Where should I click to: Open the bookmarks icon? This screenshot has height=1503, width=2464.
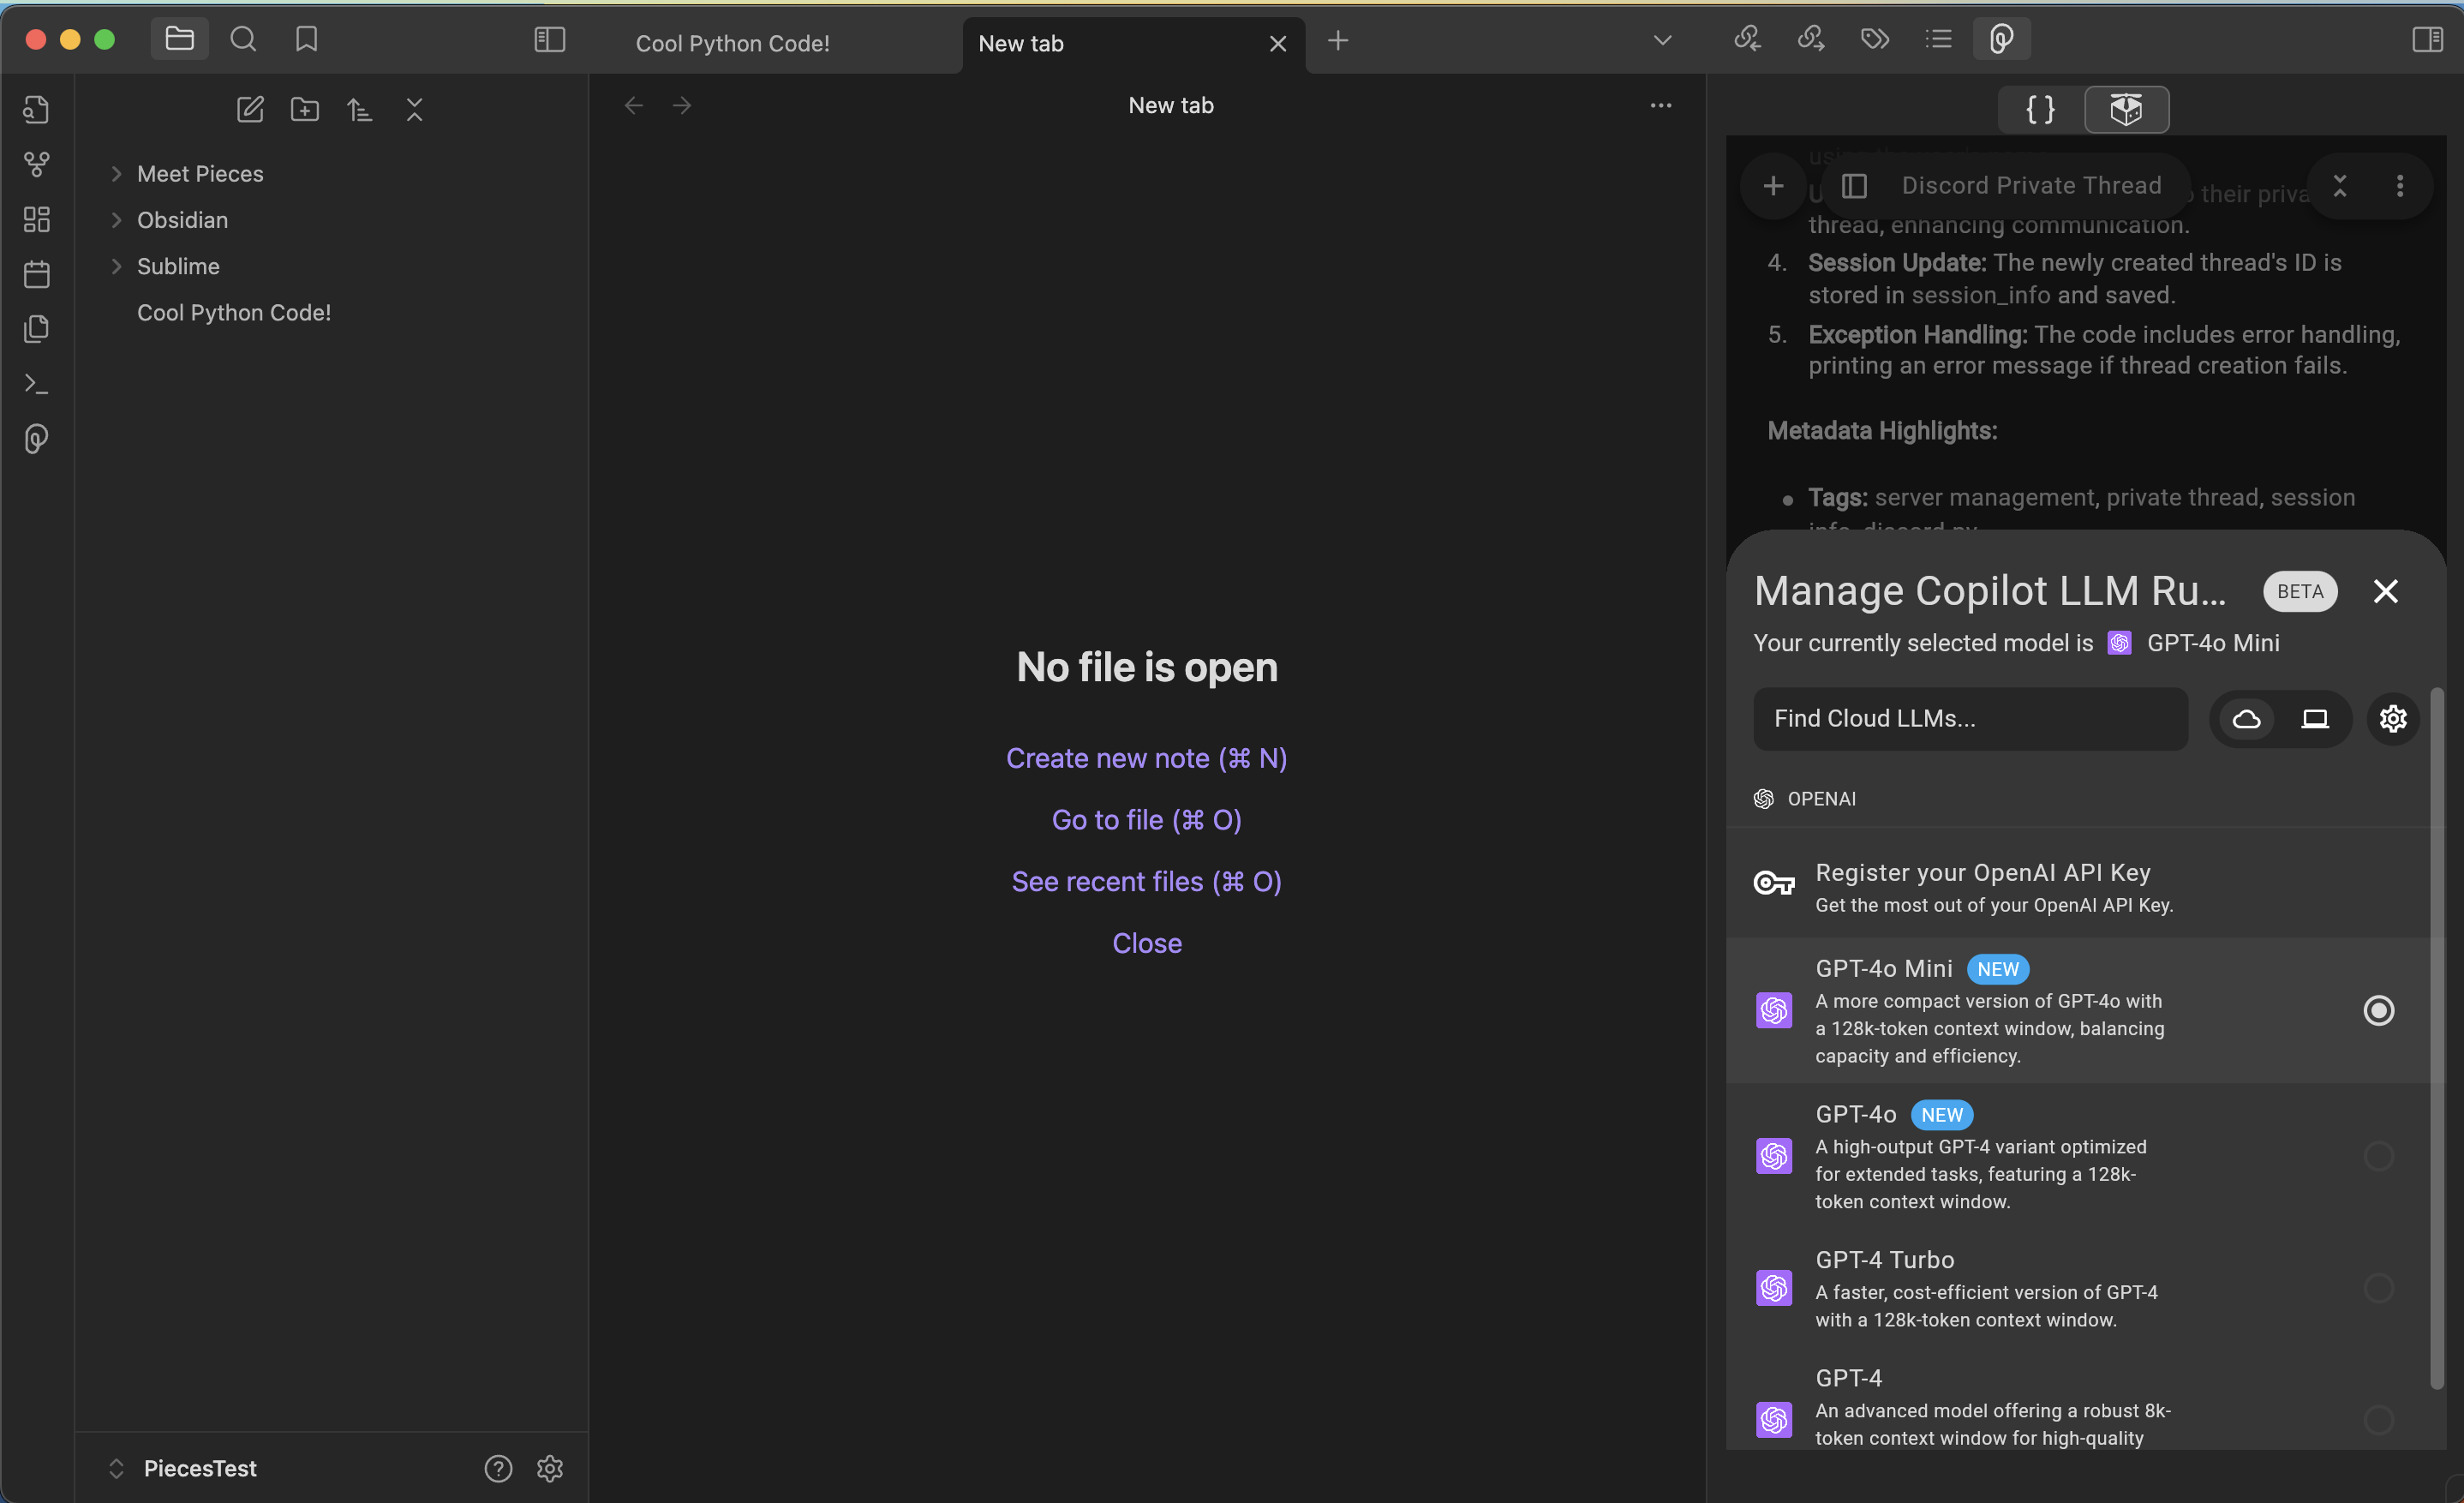[306, 39]
